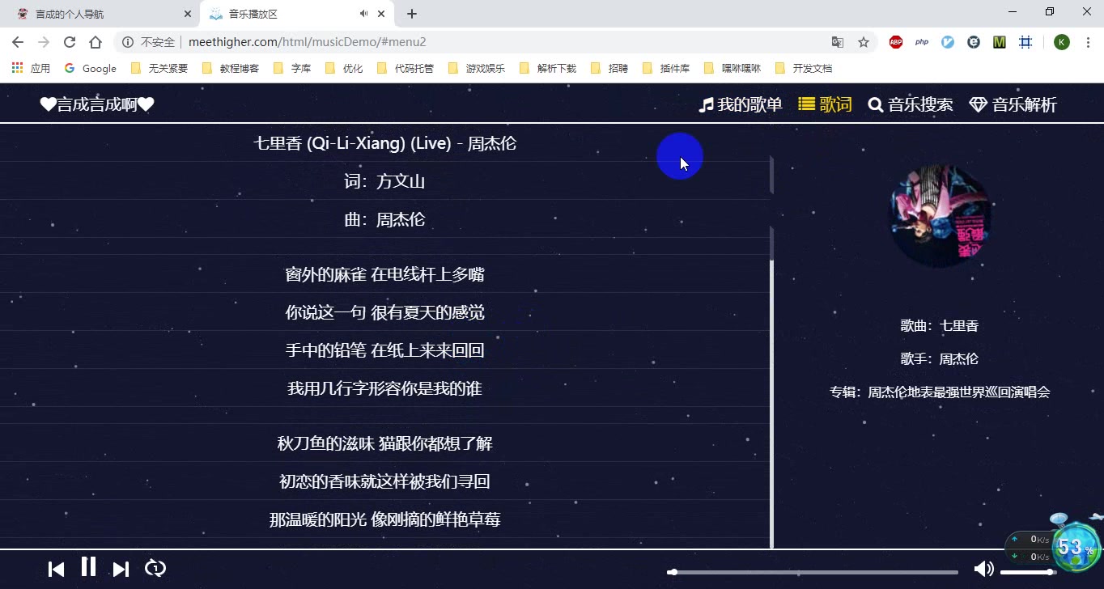Mute the volume speaker icon

click(x=983, y=569)
